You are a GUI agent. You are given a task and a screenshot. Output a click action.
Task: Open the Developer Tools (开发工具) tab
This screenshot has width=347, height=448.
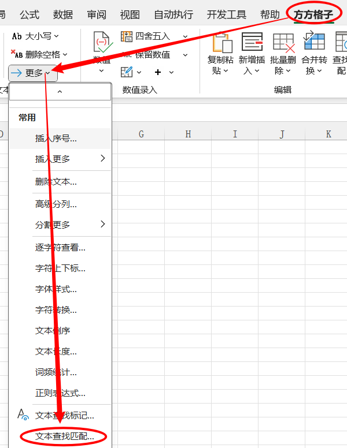[226, 14]
